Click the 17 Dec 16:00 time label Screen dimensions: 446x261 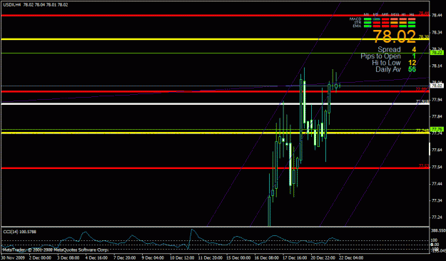tap(295, 258)
